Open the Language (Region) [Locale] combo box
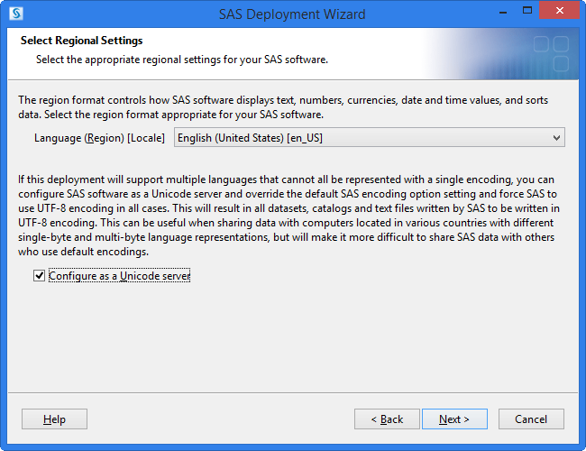Viewport: 586px width, 451px height. (369, 138)
